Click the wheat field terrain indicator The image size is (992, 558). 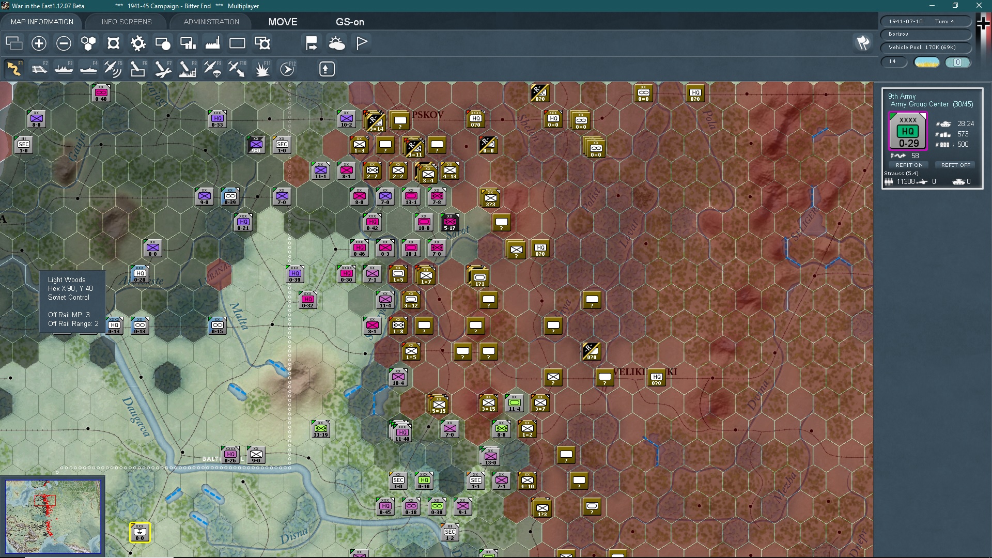click(927, 62)
